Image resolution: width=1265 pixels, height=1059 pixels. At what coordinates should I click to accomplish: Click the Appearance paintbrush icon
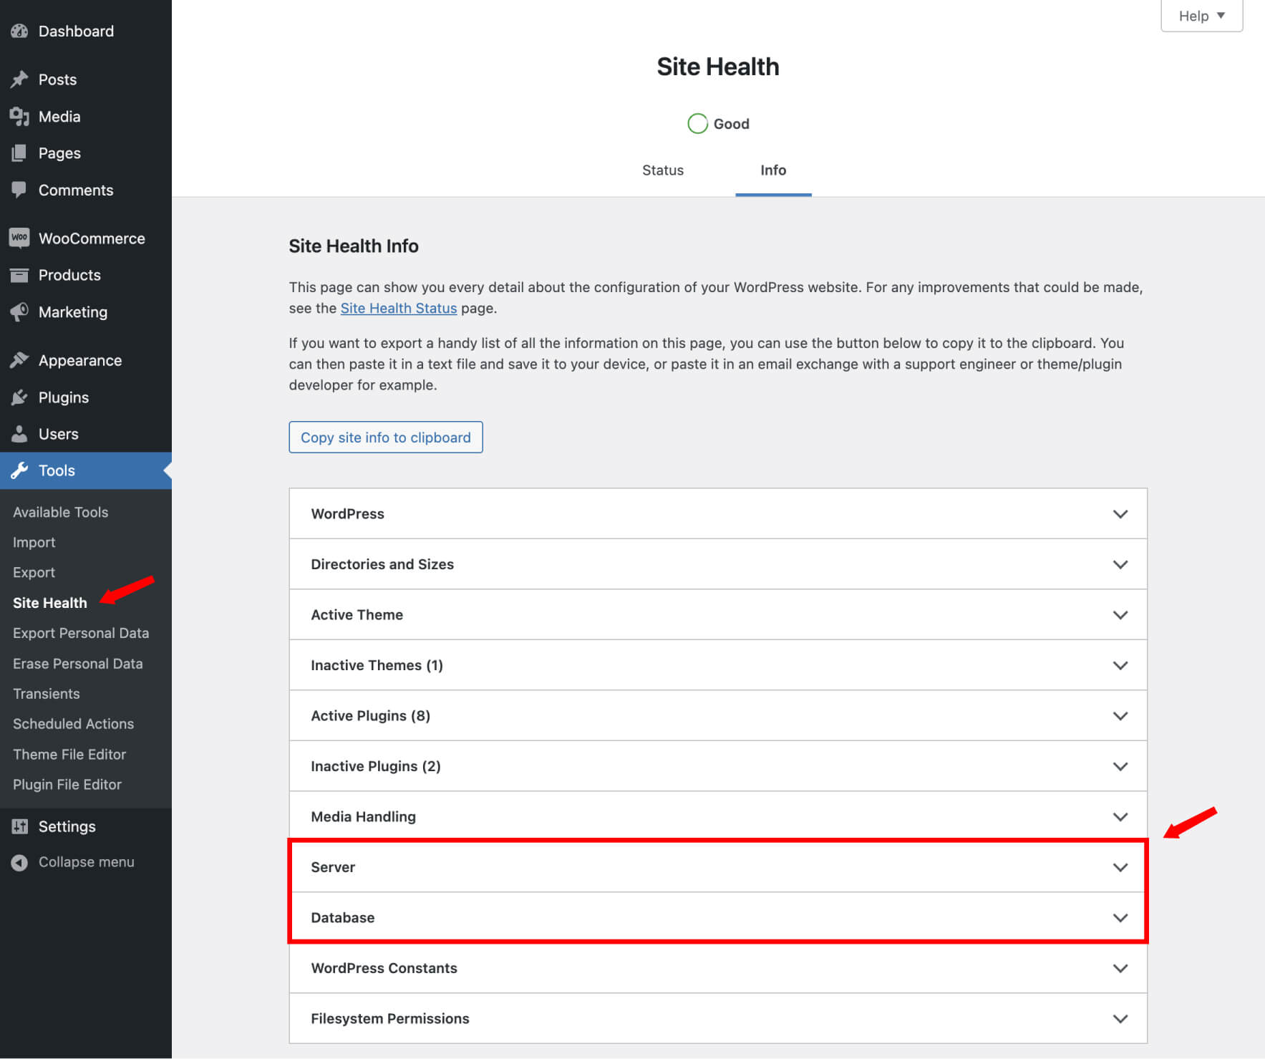click(19, 360)
